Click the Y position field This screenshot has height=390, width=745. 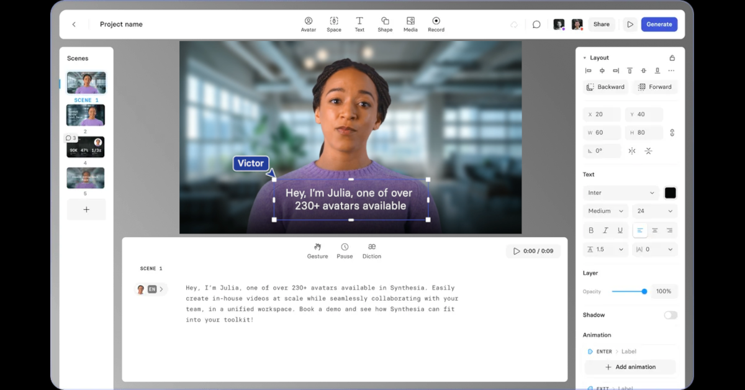[644, 114]
